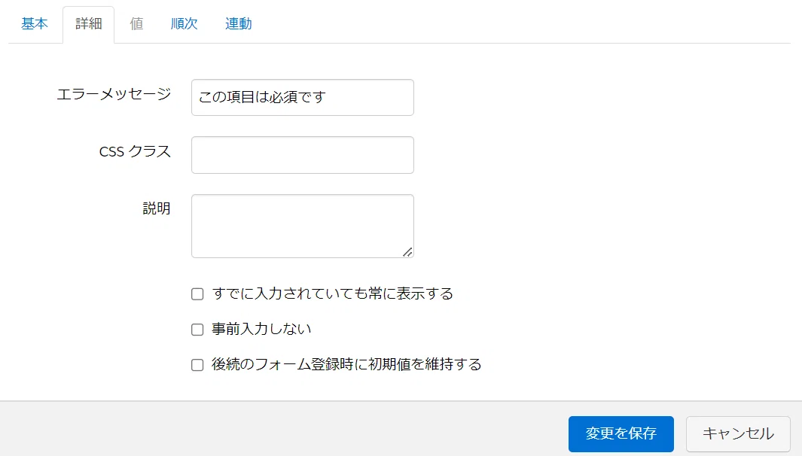Click the 説明 textarea resize handle
Image resolution: width=802 pixels, height=456 pixels.
click(407, 252)
